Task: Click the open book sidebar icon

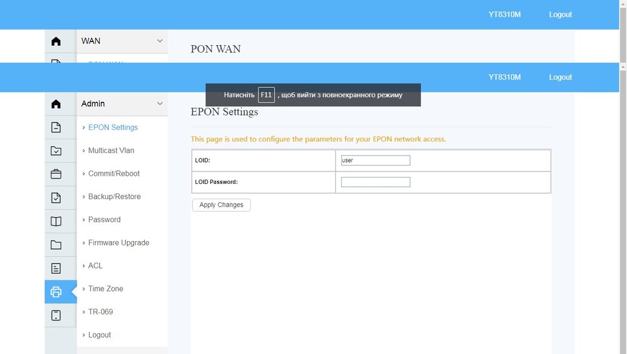Action: click(x=56, y=221)
